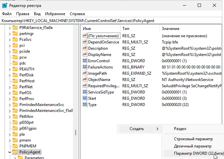
Task: Open the Файл menu
Action: point(7,14)
